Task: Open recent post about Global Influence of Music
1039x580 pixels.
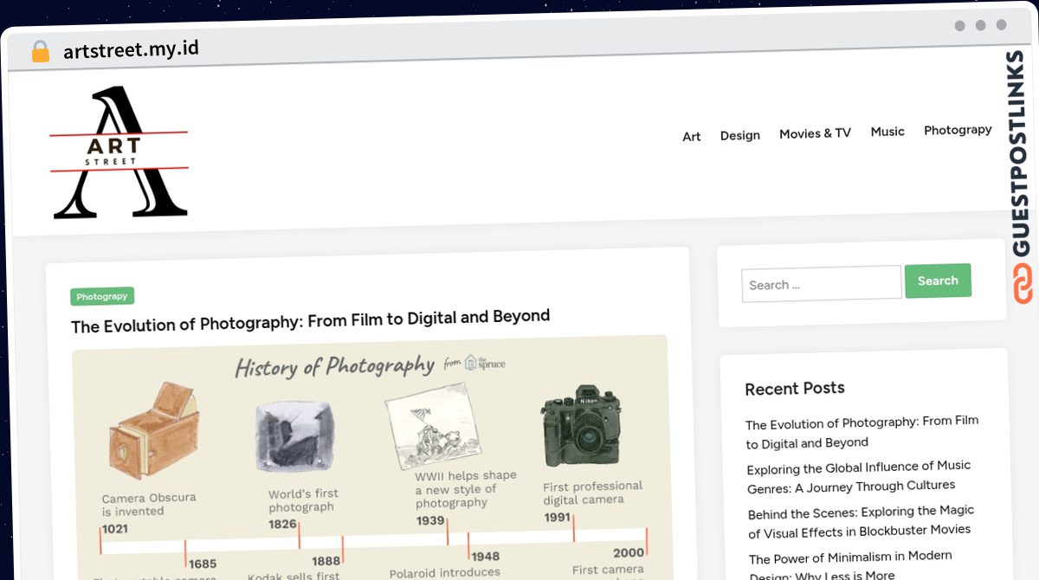Action: pos(858,476)
